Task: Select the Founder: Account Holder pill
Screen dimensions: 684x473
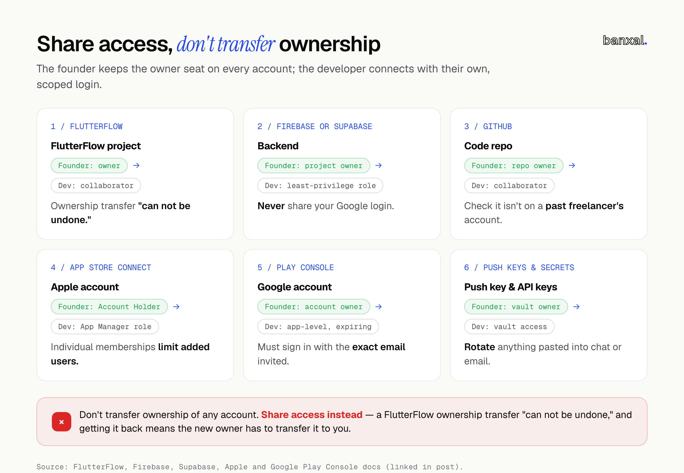Action: [x=109, y=306]
